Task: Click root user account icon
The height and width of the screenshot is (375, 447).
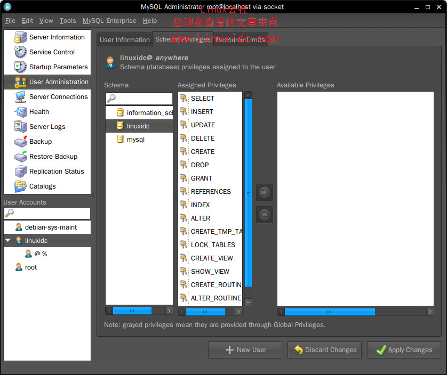Action: 19,267
